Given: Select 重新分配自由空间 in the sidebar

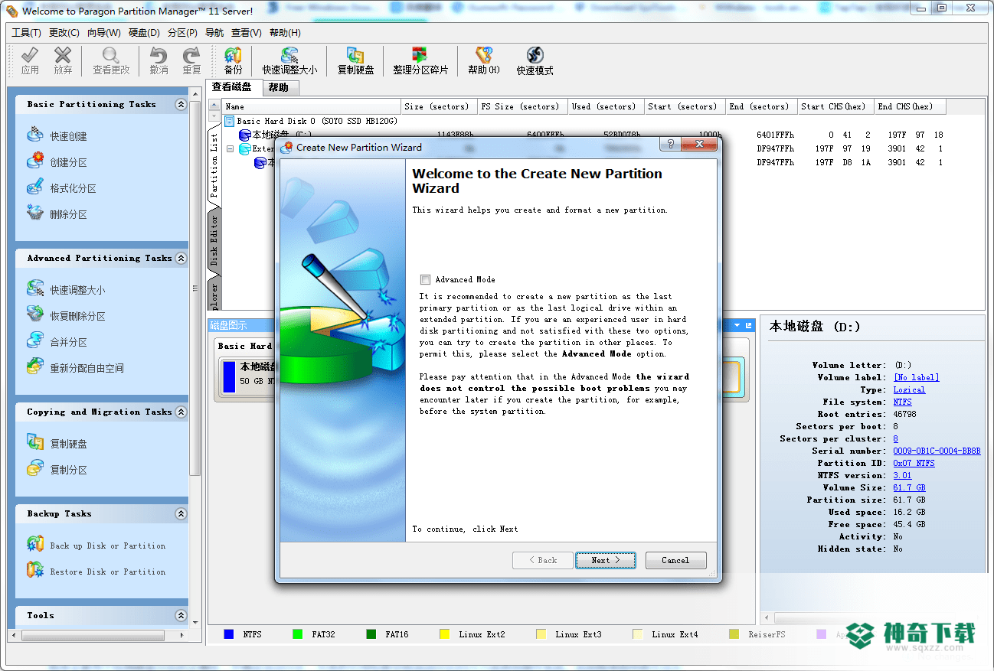Looking at the screenshot, I should pos(75,368).
